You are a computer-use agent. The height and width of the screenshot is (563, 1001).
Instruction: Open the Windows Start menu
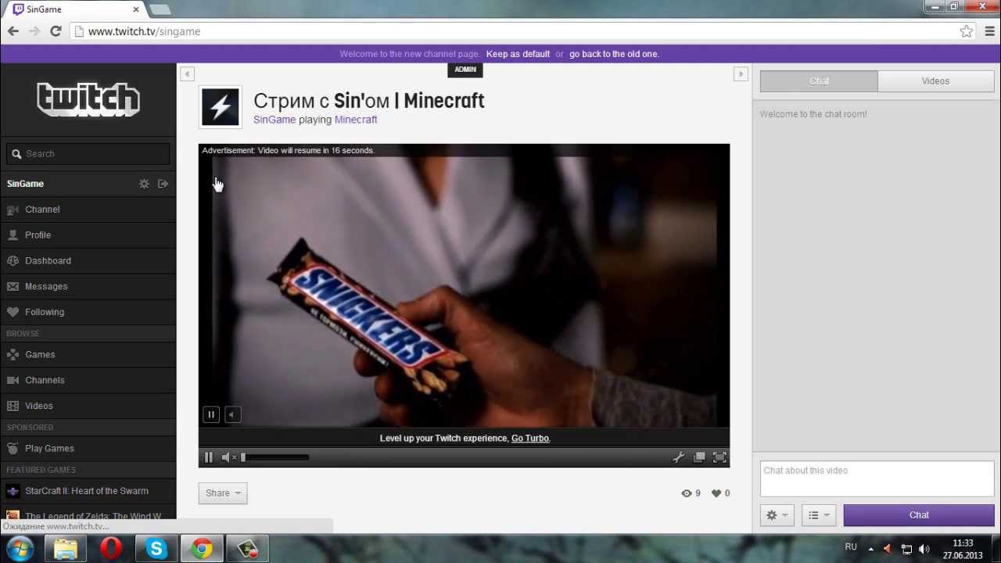tap(20, 549)
